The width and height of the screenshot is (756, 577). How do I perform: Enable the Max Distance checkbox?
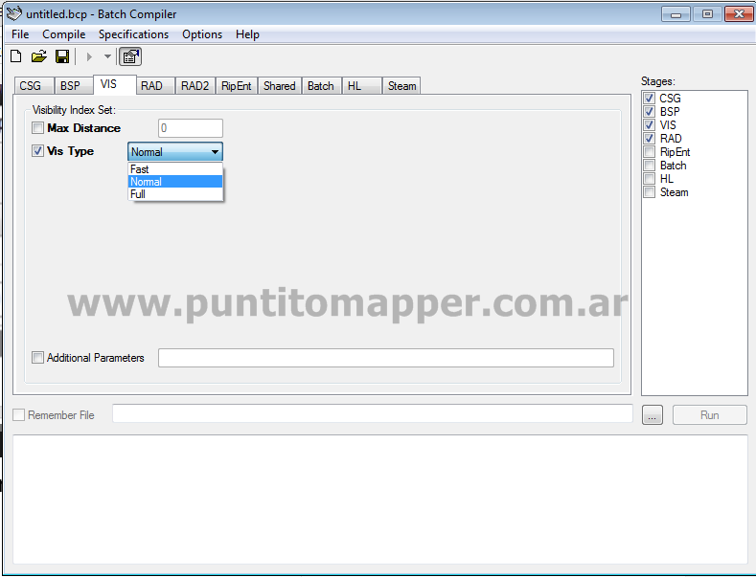pyautogui.click(x=37, y=128)
